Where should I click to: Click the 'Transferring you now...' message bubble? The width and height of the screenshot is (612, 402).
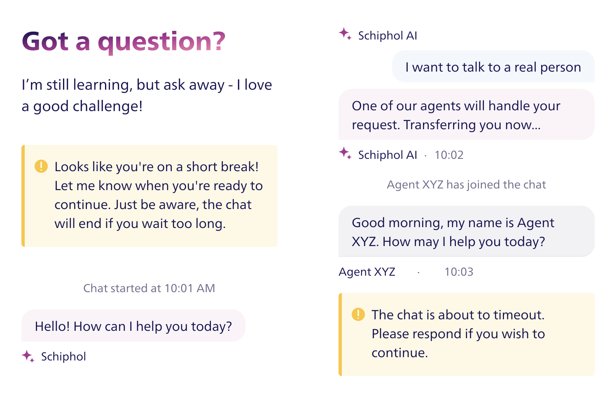(x=467, y=115)
